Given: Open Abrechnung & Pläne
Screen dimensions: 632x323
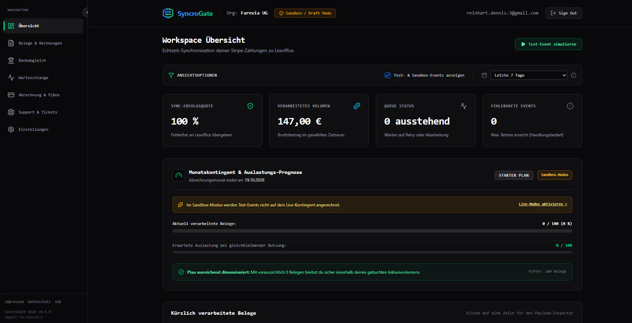Looking at the screenshot, I should coord(43,95).
